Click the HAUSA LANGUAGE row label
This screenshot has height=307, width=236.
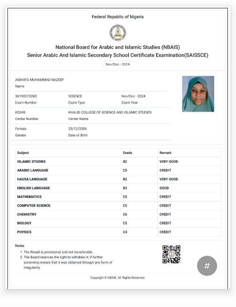tap(32, 179)
